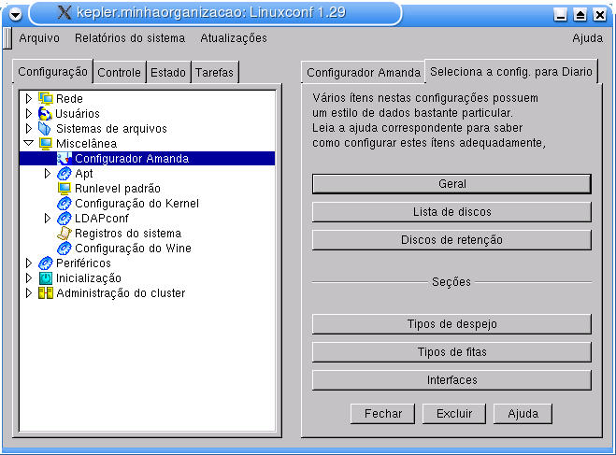616x455 pixels.
Task: Click the Periféricos gear icon
Action: coord(46,263)
